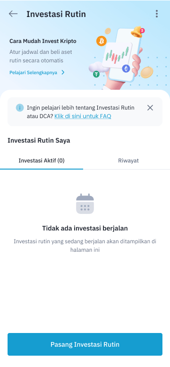
Task: Click the Tidak ada investasi berjalan heading
Action: [x=85, y=228]
